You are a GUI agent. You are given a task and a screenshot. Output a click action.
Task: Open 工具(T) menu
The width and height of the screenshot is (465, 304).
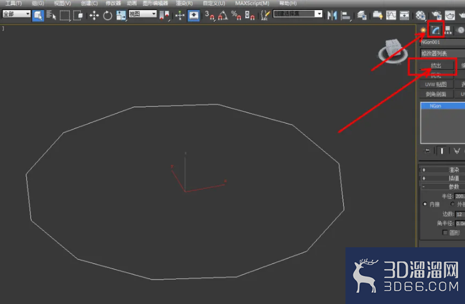(14, 3)
